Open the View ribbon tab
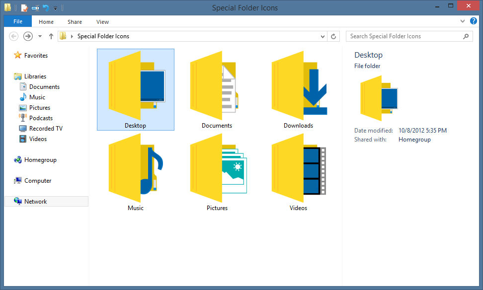Viewport: 483px width, 290px height. pos(102,21)
